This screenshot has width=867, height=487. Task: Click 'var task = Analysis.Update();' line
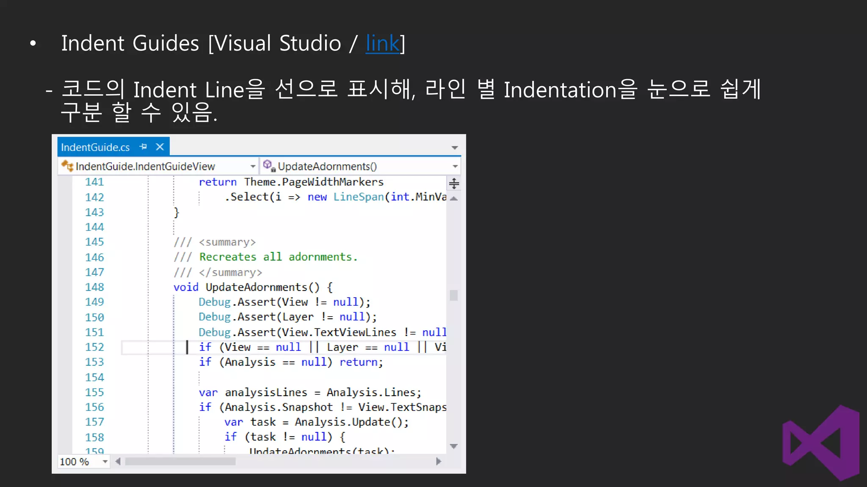click(317, 422)
